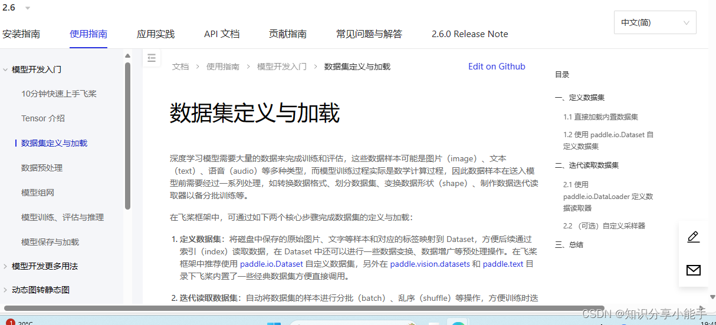
Task: Open 常见问题与解答 tab
Action: pos(369,34)
